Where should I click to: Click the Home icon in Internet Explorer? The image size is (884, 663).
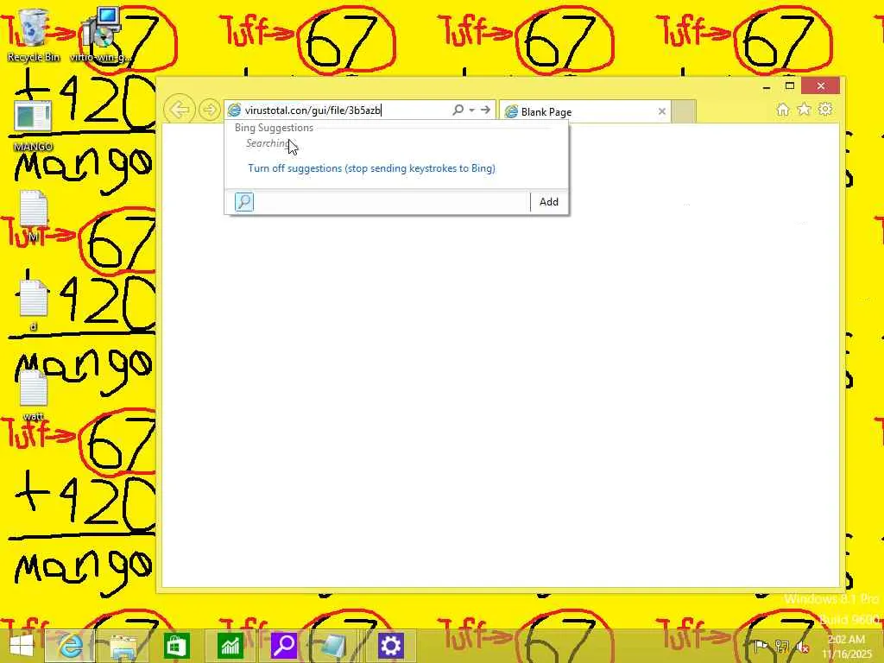coord(782,110)
